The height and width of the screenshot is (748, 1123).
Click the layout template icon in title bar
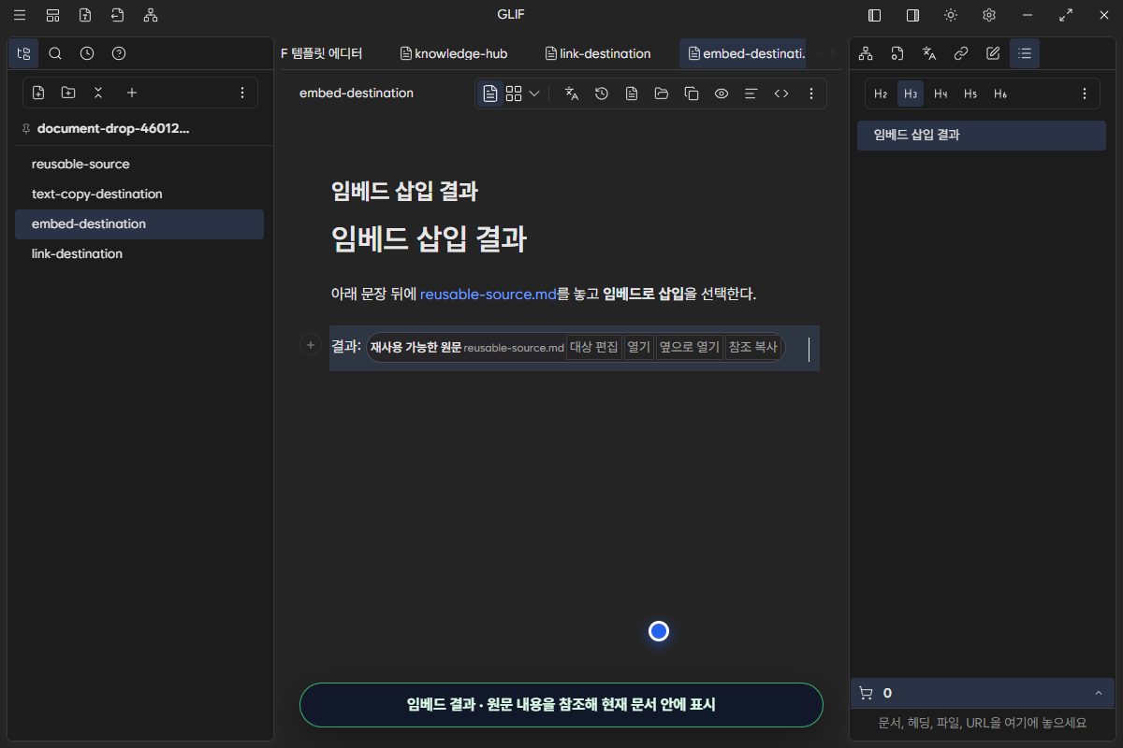52,15
